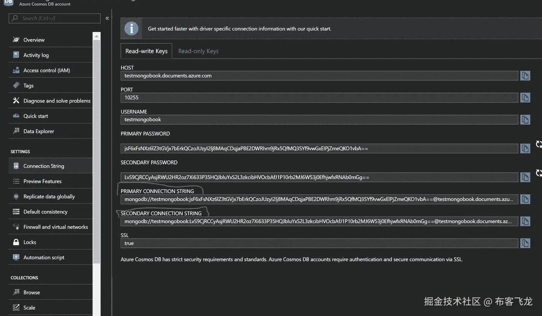Open Default consistency settings
This screenshot has width=542, height=316.
pyautogui.click(x=45, y=211)
